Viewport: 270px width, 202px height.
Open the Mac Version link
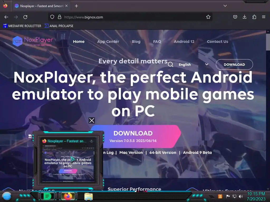point(131,153)
